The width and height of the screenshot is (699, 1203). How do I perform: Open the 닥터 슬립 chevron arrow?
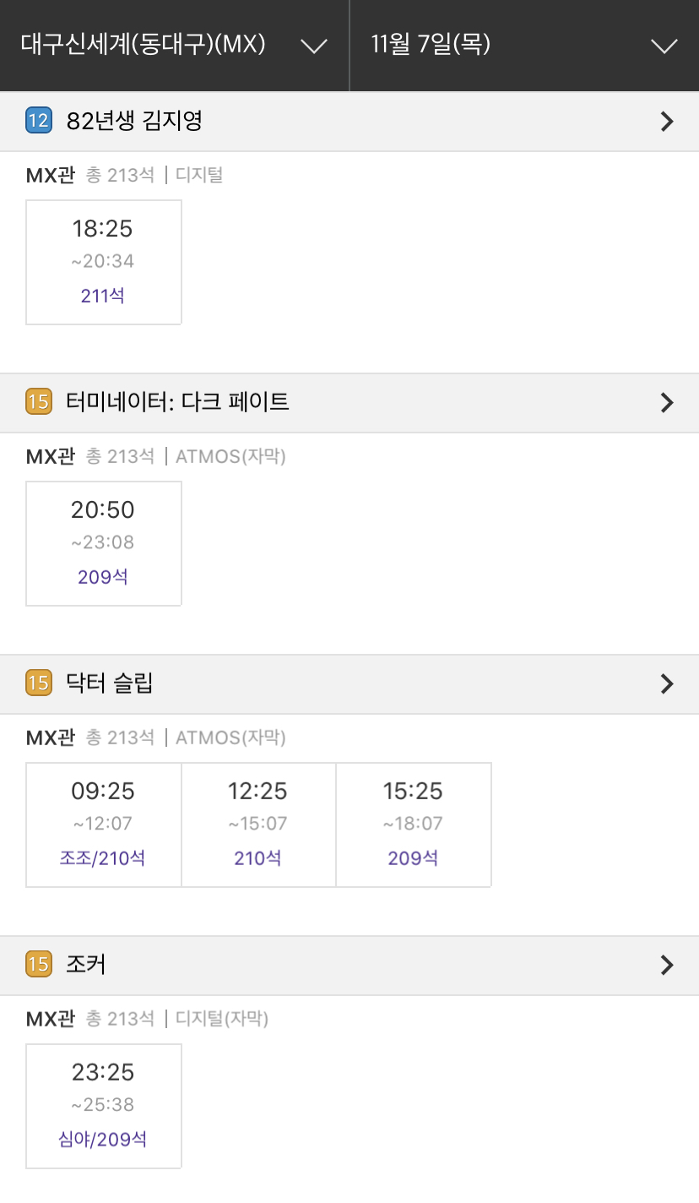[667, 683]
